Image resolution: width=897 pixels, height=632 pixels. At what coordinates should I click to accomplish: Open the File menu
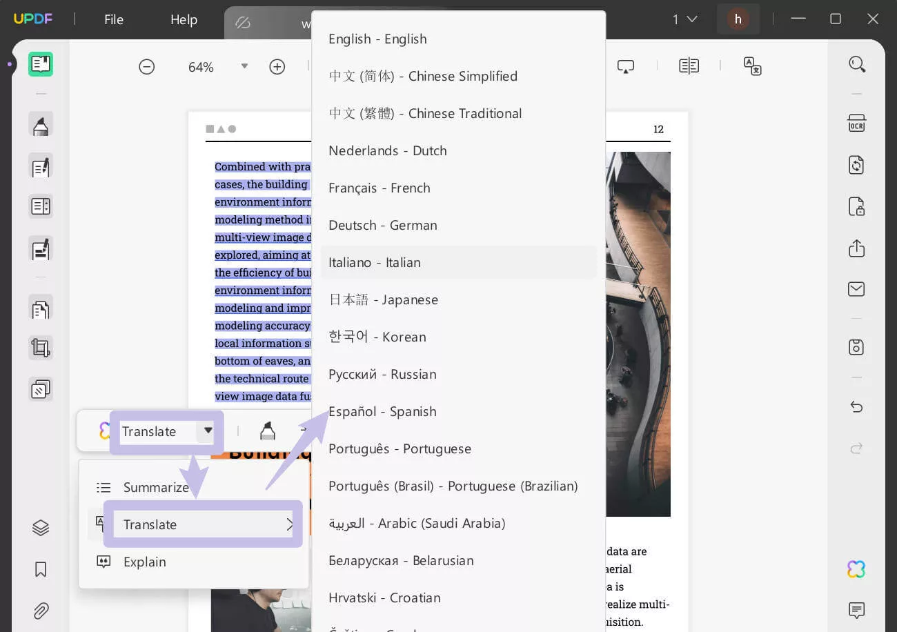tap(114, 19)
